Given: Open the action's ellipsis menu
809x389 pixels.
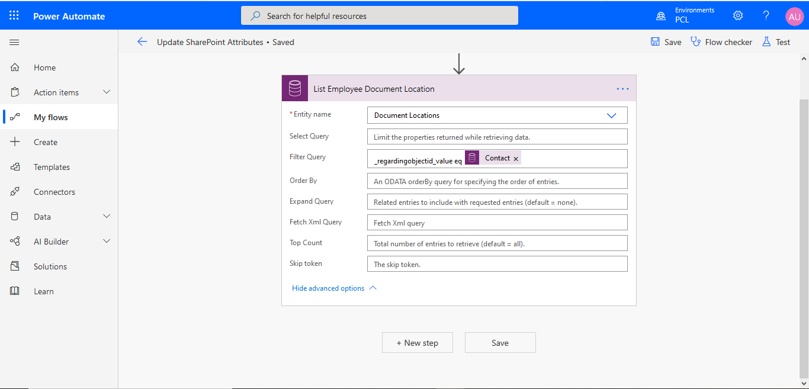Looking at the screenshot, I should (622, 89).
